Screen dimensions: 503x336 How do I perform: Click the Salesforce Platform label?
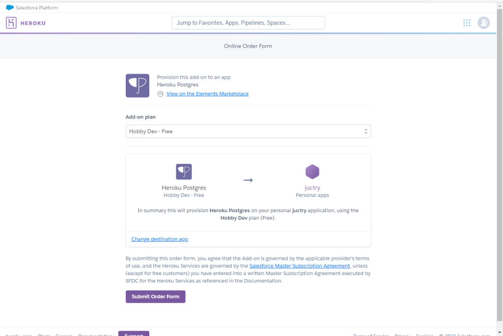[x=37, y=8]
